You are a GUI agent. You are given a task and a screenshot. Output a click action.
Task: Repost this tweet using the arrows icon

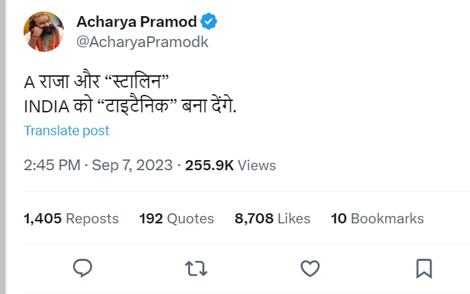[x=196, y=268]
